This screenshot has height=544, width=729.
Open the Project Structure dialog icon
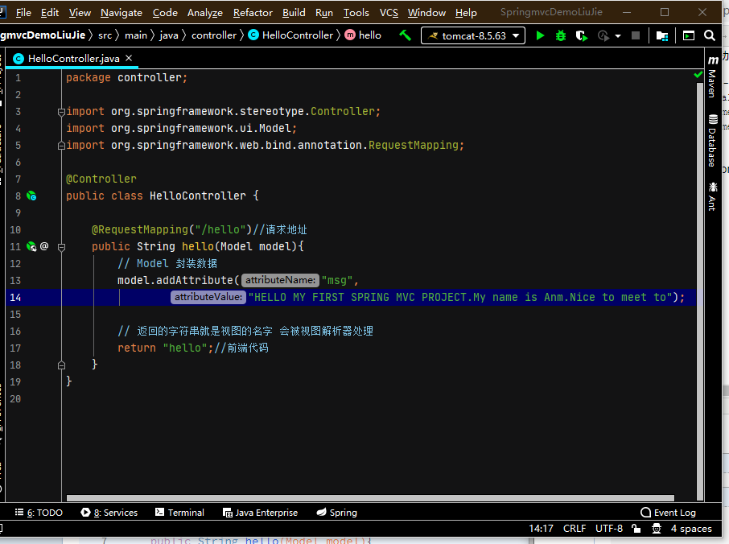(x=662, y=35)
